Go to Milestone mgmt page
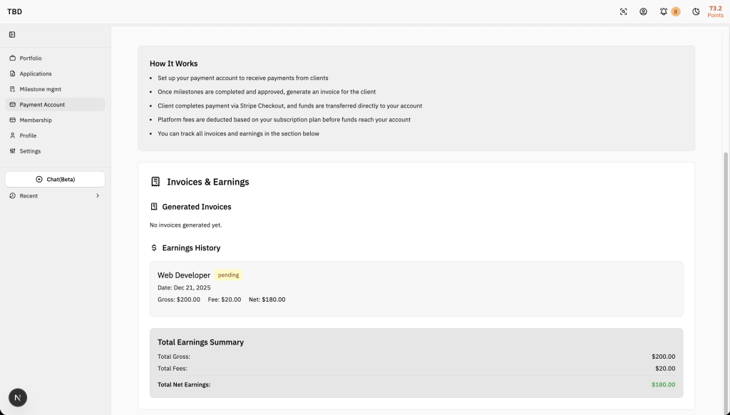The width and height of the screenshot is (730, 415). pyautogui.click(x=40, y=89)
